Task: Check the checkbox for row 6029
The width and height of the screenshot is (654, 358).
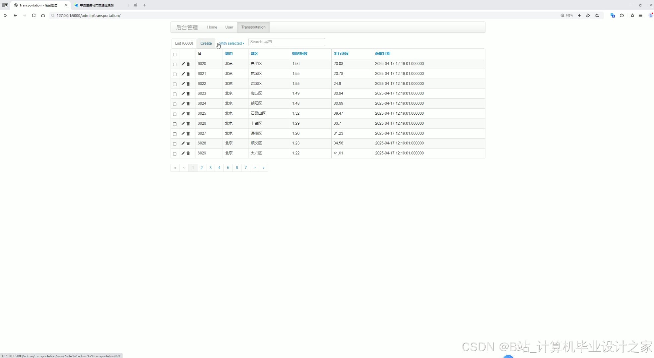Action: pyautogui.click(x=175, y=154)
